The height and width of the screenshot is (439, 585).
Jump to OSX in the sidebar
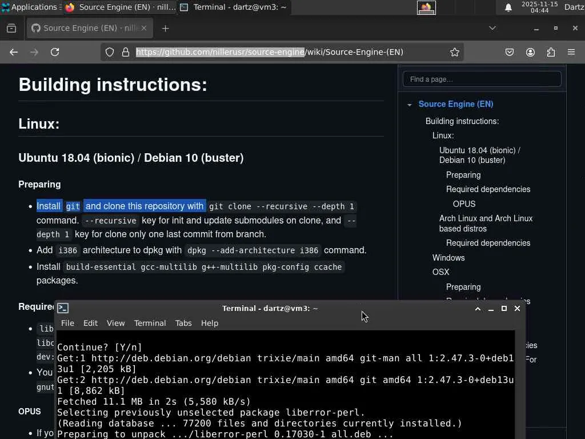(440, 272)
